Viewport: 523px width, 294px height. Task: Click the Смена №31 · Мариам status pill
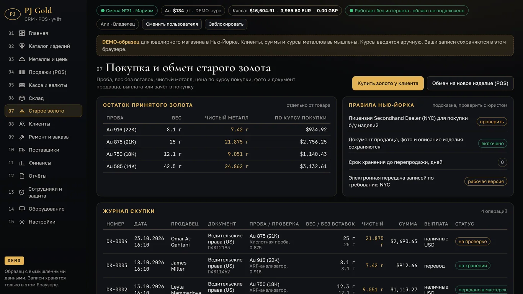coord(127,11)
